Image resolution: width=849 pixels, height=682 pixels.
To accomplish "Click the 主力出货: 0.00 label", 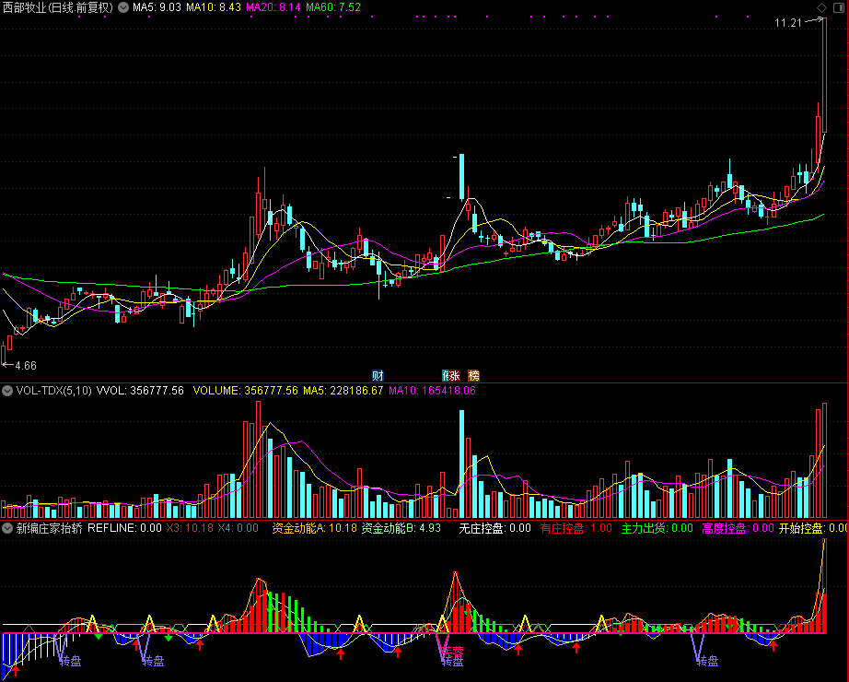I will 657,528.
